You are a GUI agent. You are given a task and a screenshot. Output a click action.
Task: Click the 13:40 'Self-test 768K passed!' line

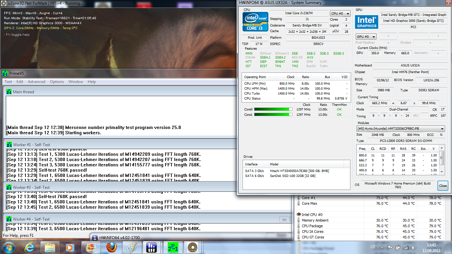[46, 196]
